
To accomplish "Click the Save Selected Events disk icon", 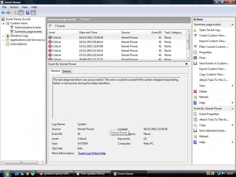I will [x=195, y=131].
